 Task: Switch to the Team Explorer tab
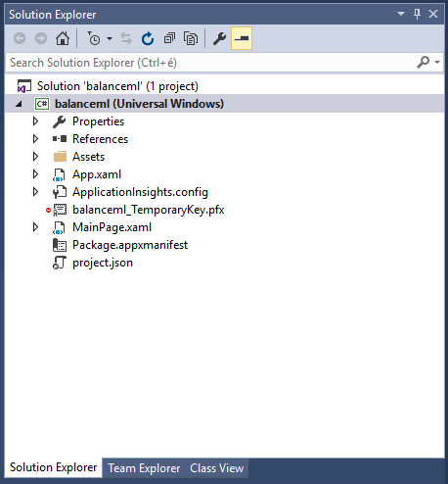tap(144, 468)
